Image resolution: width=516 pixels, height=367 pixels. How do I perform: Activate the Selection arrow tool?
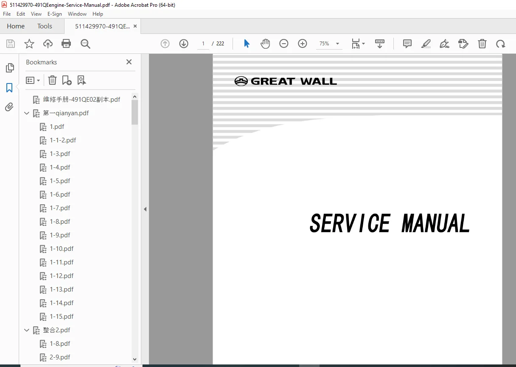tap(247, 44)
